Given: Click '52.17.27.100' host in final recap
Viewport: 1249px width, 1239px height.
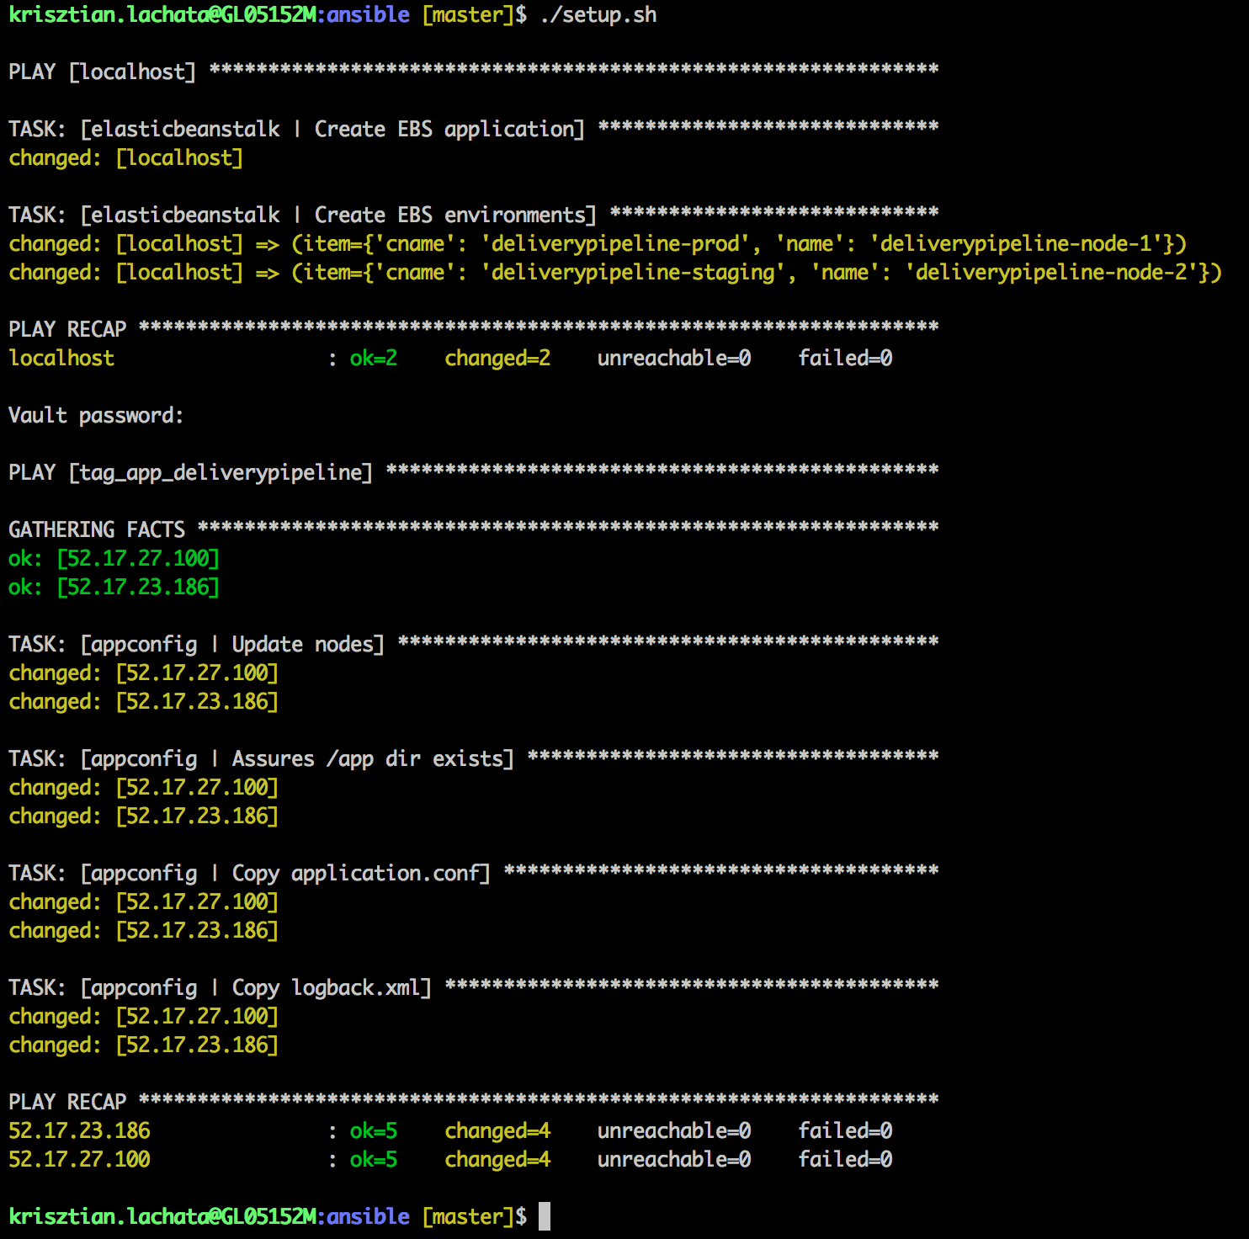Looking at the screenshot, I should pos(79,1160).
